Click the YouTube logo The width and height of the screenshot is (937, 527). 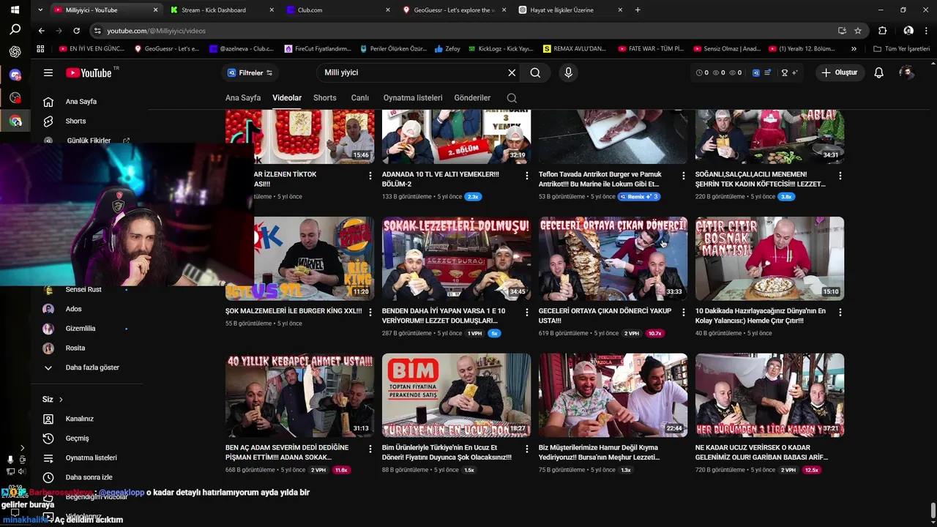89,72
